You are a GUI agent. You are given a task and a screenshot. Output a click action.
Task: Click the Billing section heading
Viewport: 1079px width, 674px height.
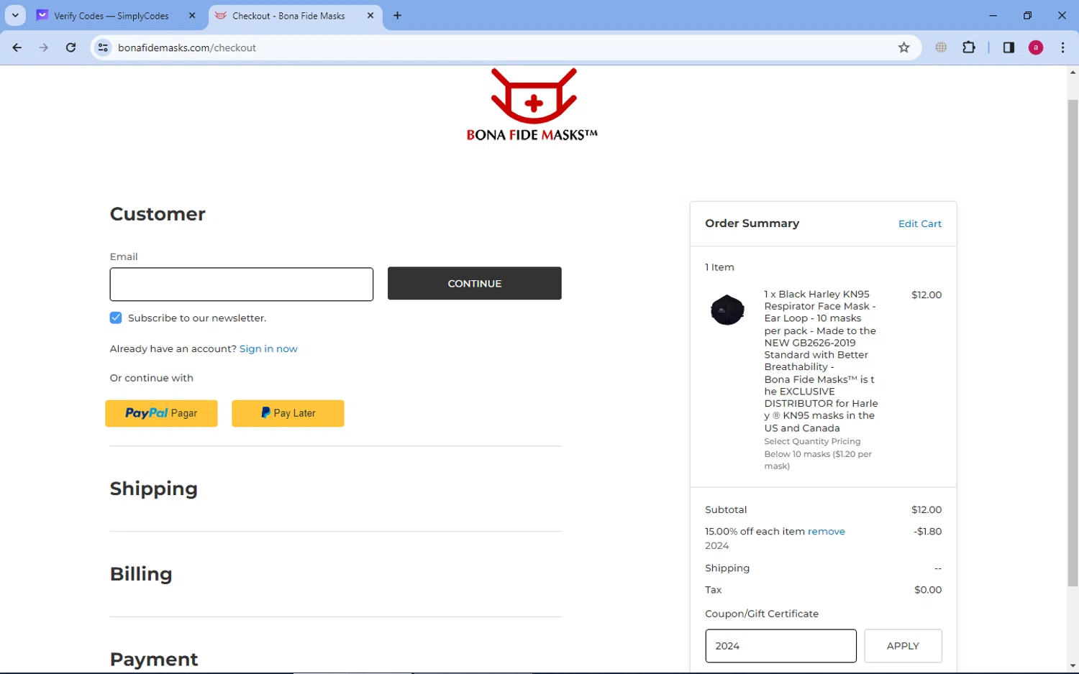click(141, 574)
